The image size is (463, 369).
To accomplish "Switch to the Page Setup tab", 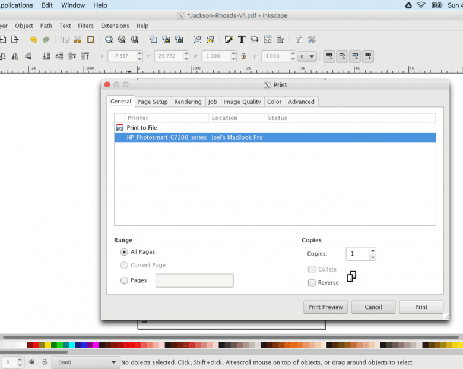I will pos(153,102).
